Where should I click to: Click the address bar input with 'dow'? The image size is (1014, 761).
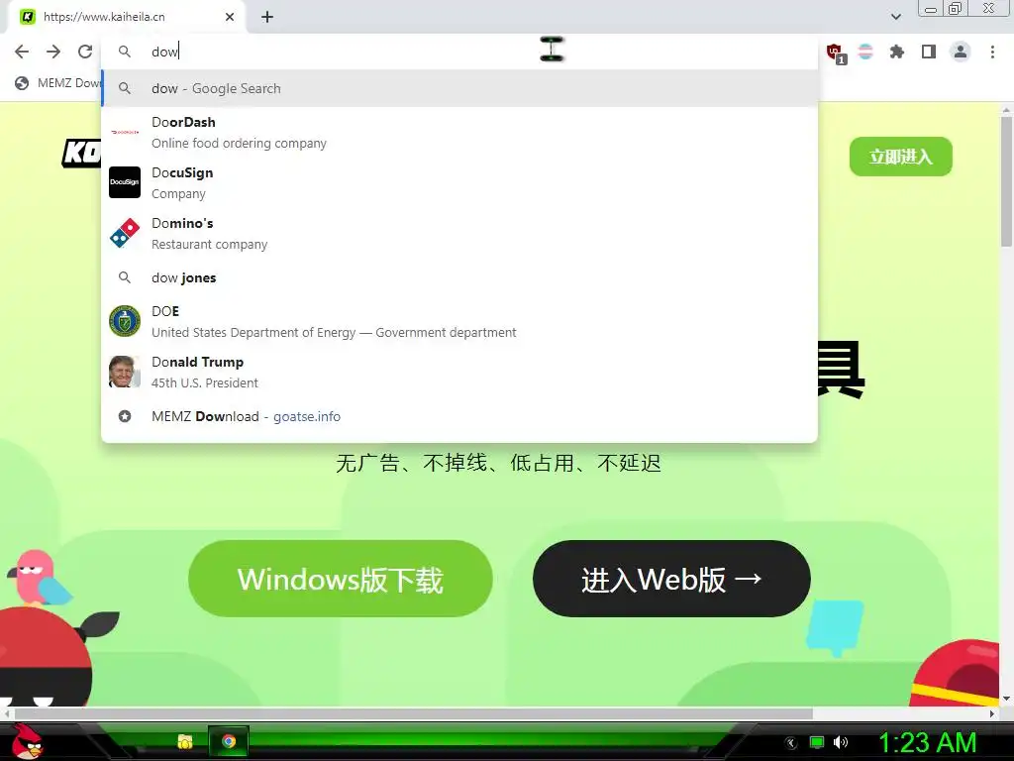pos(459,52)
